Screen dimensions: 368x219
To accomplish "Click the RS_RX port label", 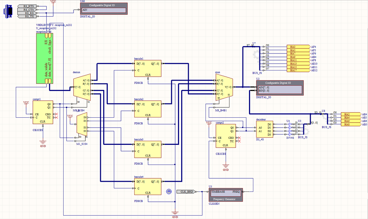I will pos(29,13).
